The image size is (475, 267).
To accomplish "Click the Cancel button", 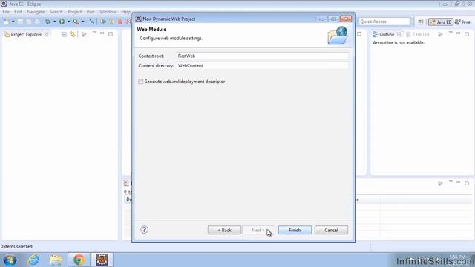I will tap(331, 230).
